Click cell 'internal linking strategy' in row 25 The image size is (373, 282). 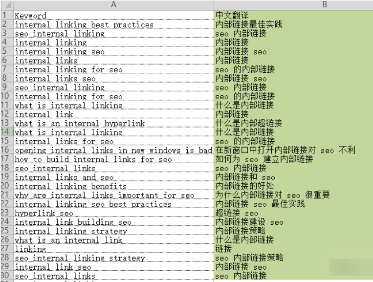(113, 230)
